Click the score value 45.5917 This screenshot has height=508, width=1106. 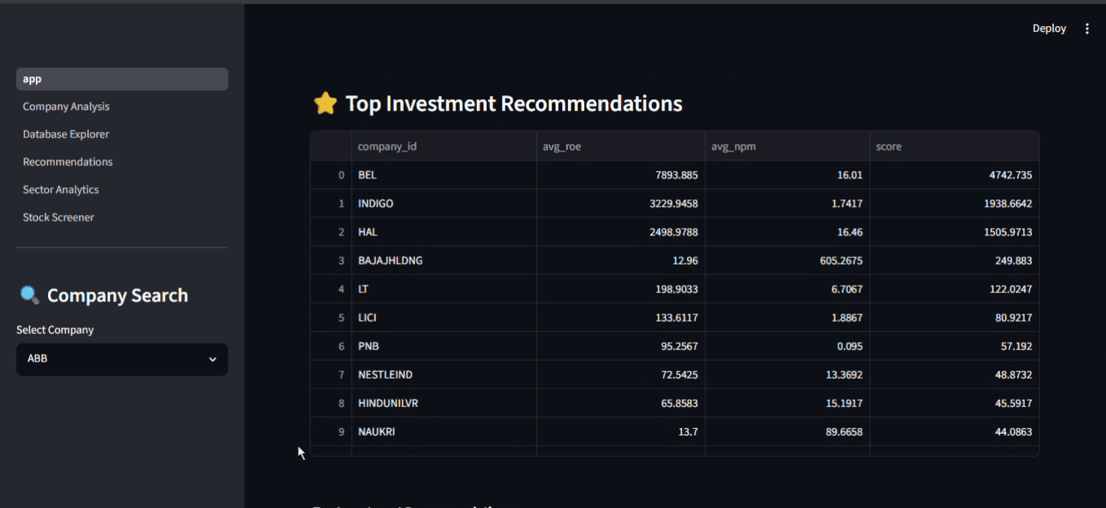955,403
